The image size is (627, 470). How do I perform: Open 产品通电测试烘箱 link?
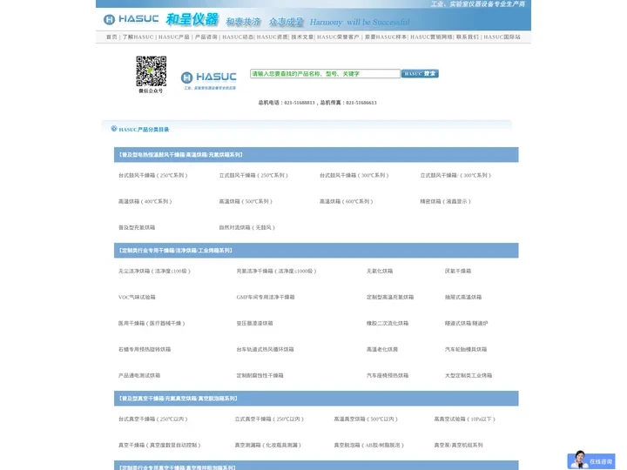pos(139,375)
